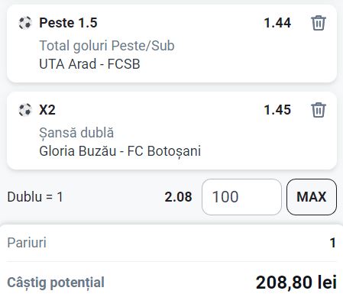
Task: Click the 208,80 lei potential winnings
Action: point(296,283)
